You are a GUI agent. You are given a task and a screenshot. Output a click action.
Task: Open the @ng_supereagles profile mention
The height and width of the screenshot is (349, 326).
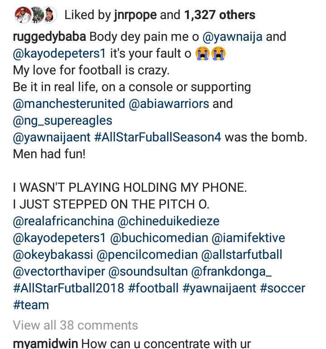tap(62, 121)
